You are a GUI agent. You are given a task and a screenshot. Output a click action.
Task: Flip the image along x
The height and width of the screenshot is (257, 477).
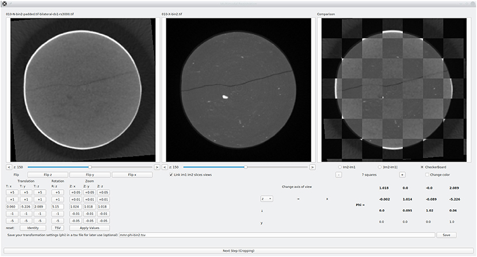tap(132, 175)
